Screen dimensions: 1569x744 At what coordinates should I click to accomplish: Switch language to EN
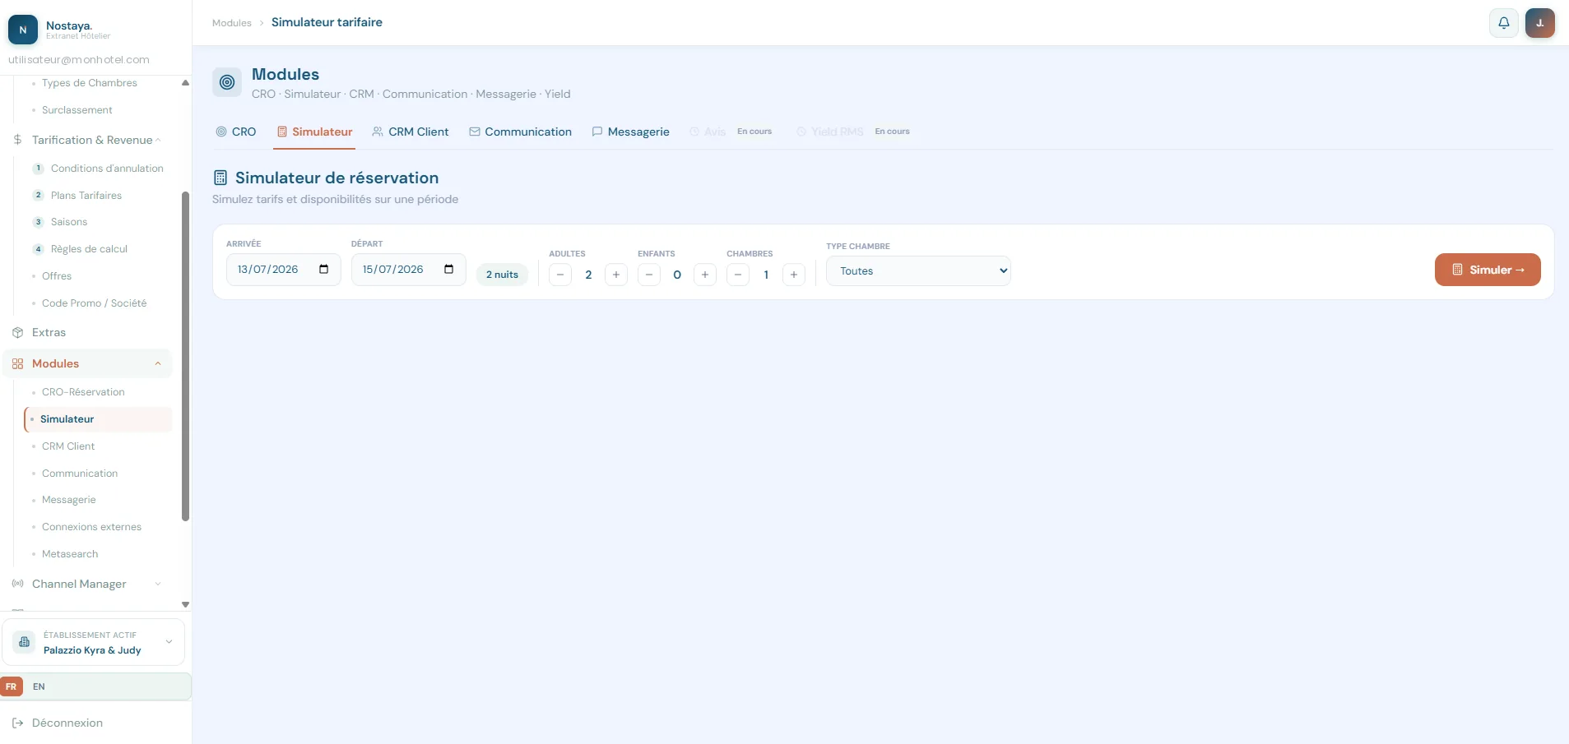pyautogui.click(x=39, y=687)
